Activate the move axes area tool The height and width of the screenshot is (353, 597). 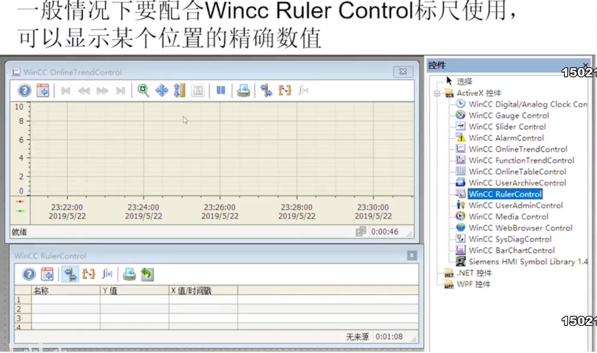click(x=179, y=90)
